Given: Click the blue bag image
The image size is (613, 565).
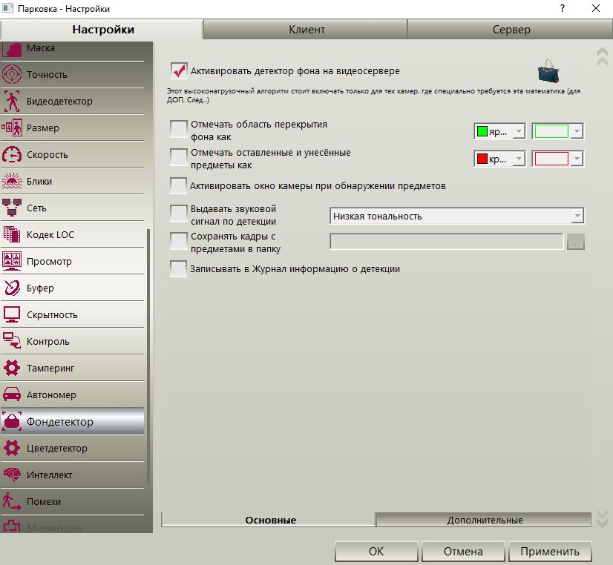Looking at the screenshot, I should [548, 70].
